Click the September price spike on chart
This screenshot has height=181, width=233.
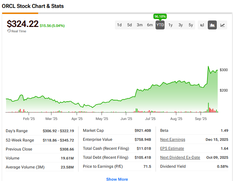(x=209, y=67)
